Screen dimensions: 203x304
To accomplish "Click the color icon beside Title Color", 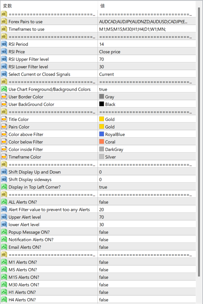I will coord(4,119).
